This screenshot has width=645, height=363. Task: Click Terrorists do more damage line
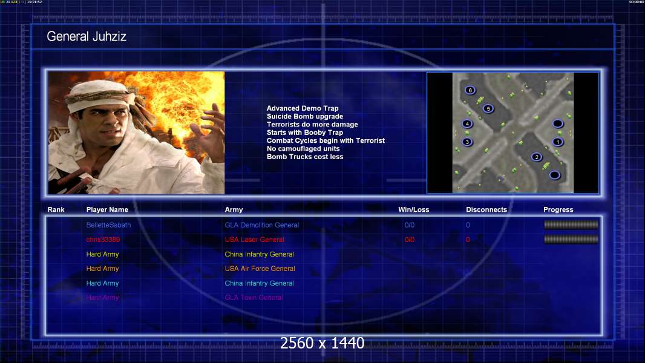coord(312,124)
